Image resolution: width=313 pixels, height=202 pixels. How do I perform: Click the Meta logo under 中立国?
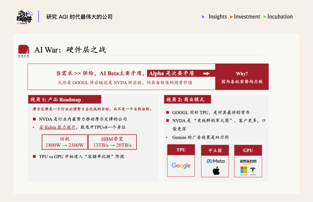[215, 161]
